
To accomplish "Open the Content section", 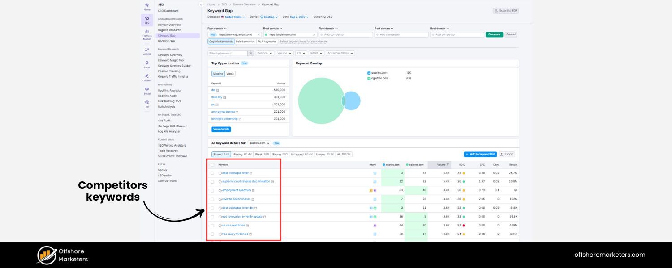I will [147, 77].
